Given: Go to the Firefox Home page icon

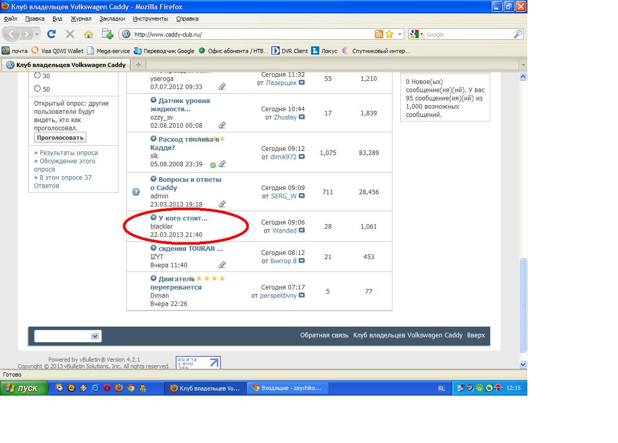Looking at the screenshot, I should click(89, 34).
